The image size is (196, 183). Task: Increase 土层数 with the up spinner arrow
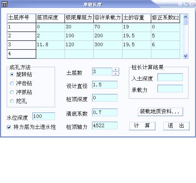click(116, 69)
